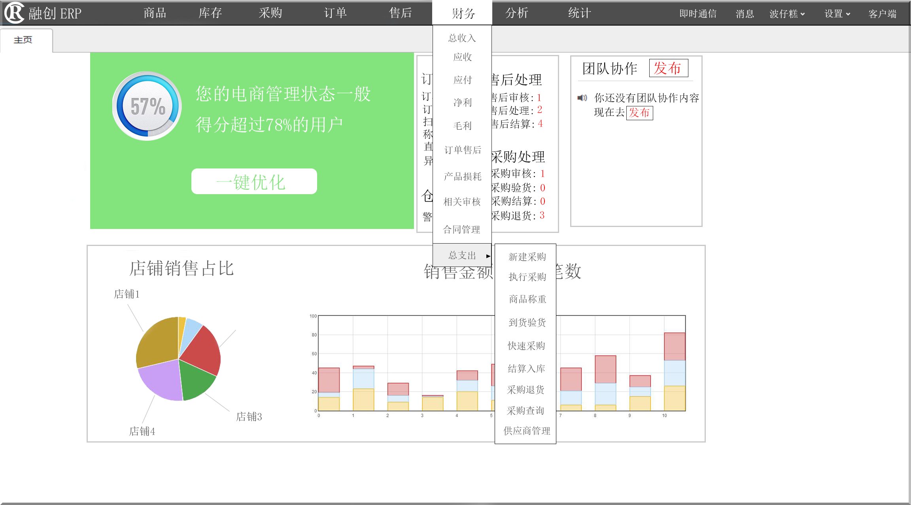
Task: Click 发布 in the 团队协作 panel
Action: [x=668, y=68]
